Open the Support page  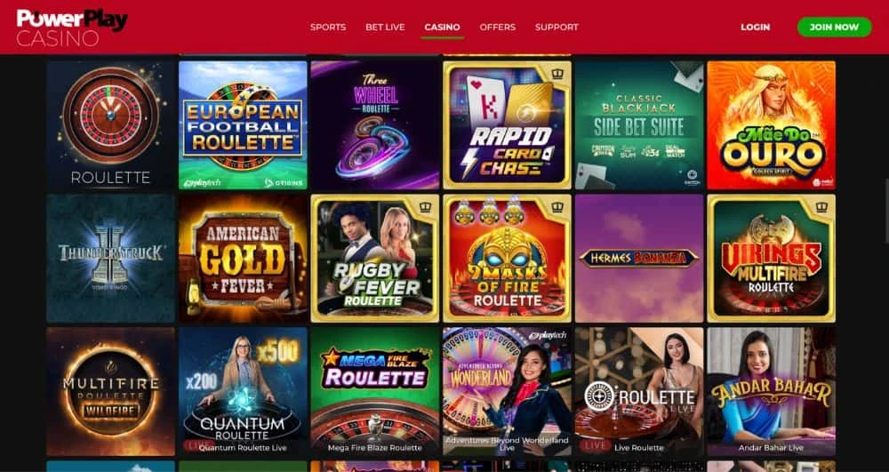(557, 28)
